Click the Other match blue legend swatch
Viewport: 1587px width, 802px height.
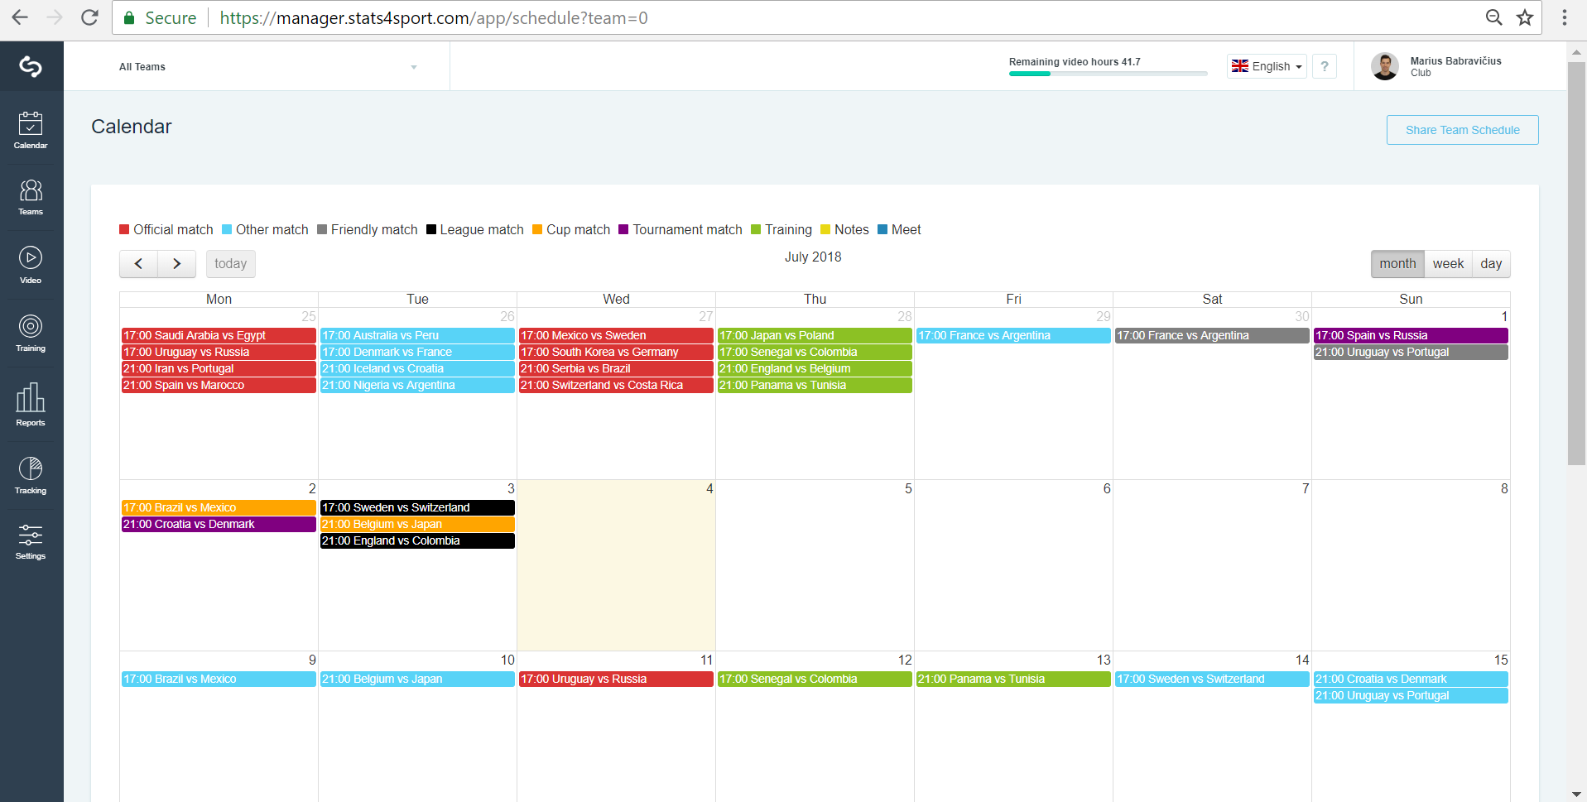point(227,229)
